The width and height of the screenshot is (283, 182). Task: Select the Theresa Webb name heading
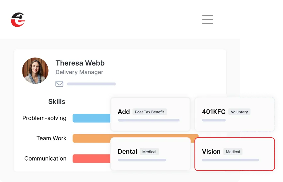pyautogui.click(x=80, y=63)
